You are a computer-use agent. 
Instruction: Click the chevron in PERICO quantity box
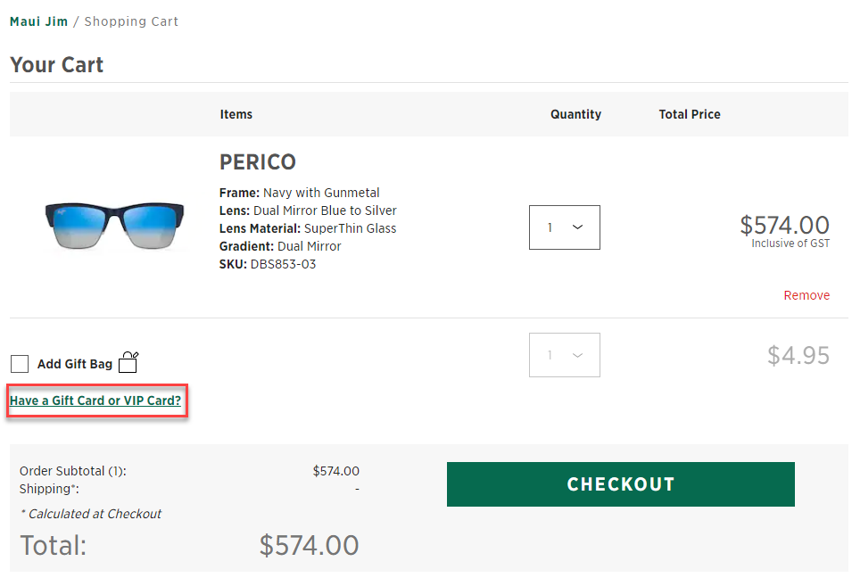[x=577, y=227]
